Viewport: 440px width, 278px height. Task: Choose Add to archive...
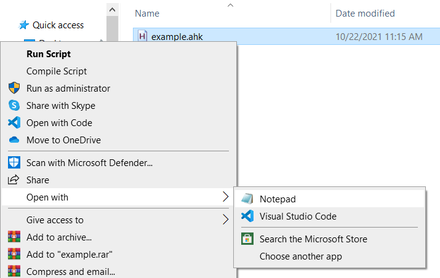[59, 237]
